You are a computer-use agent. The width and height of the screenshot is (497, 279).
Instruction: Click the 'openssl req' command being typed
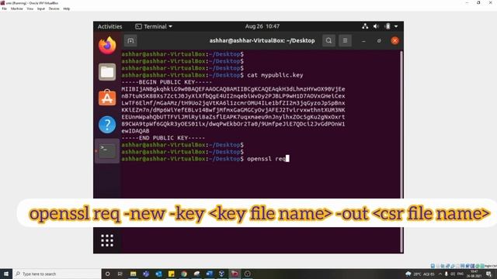click(x=266, y=159)
